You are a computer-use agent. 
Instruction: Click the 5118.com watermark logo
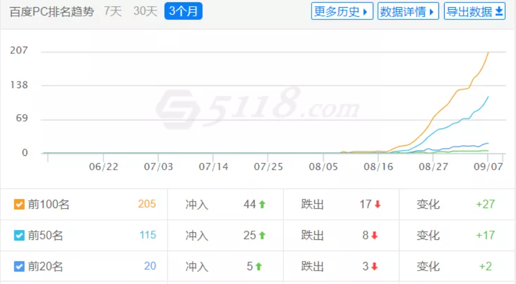point(258,107)
